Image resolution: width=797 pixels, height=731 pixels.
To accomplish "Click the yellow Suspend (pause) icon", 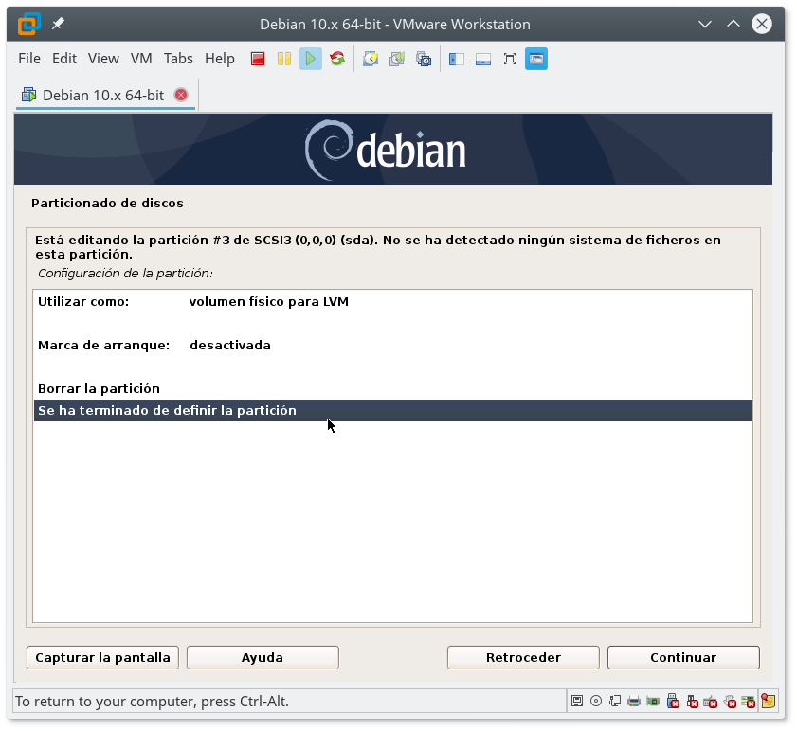I will (284, 59).
